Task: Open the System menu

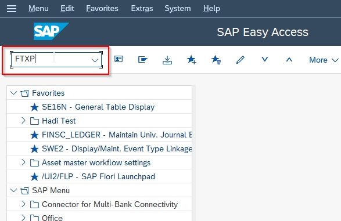Action: (178, 9)
